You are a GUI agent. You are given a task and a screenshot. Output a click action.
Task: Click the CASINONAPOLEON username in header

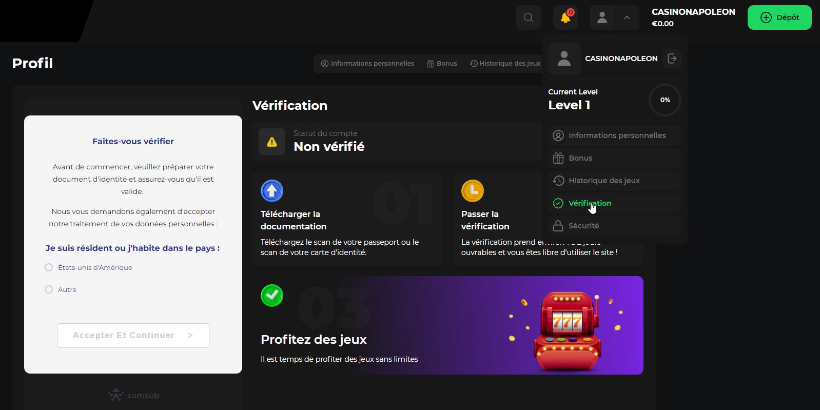pos(693,12)
